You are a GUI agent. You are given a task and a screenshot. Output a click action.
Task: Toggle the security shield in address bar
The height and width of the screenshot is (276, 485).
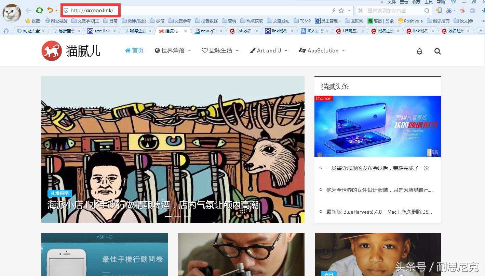tap(66, 10)
